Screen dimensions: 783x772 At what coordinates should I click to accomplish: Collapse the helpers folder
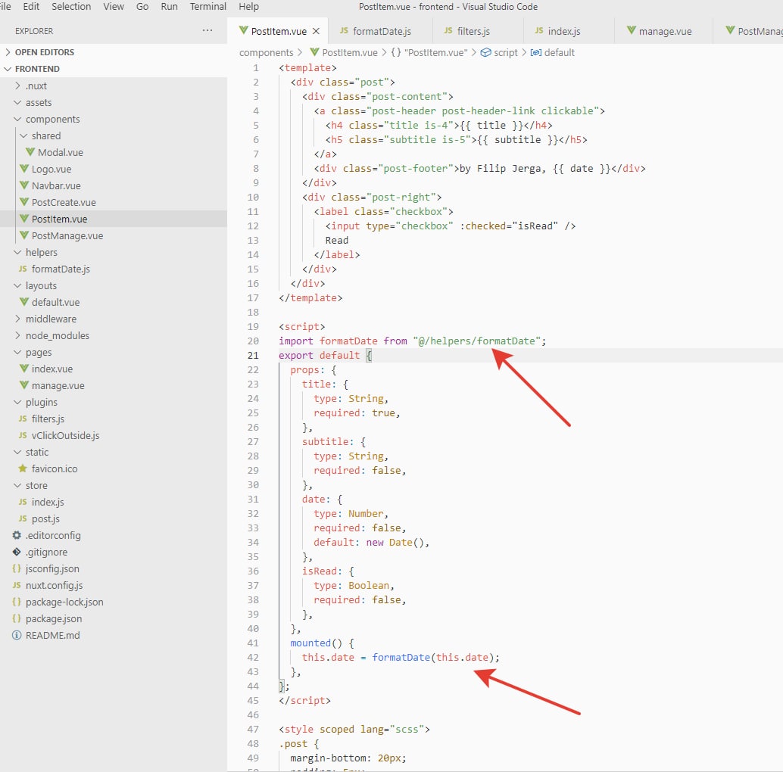(17, 252)
